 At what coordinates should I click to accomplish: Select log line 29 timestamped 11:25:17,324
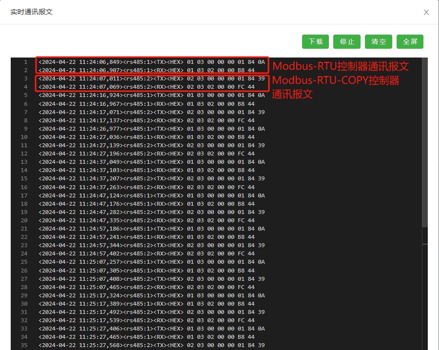(x=152, y=295)
